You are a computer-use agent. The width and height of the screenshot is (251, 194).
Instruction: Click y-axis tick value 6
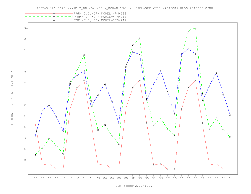[25, 149]
